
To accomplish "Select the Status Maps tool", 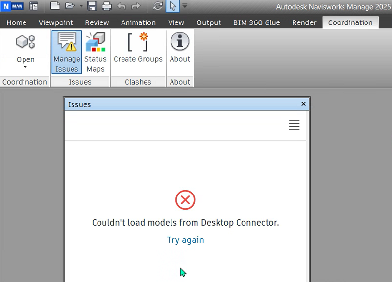I will pos(95,51).
